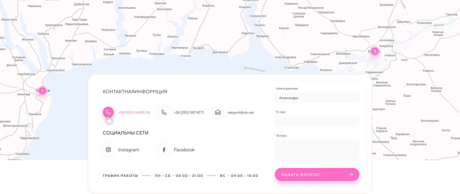Viewport: 460px width, 194px height.
Task: Click the envelope email icon
Action: pos(218,112)
